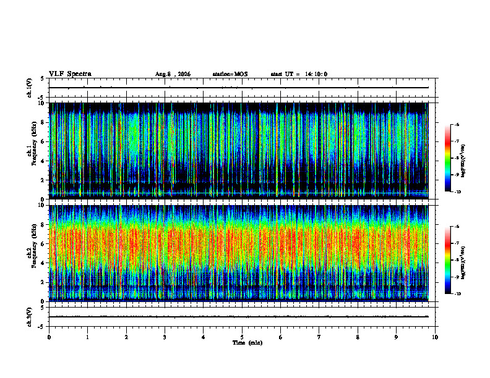
Task: Click the ch.1 spectrogram color scale bar
Action: 448,158
